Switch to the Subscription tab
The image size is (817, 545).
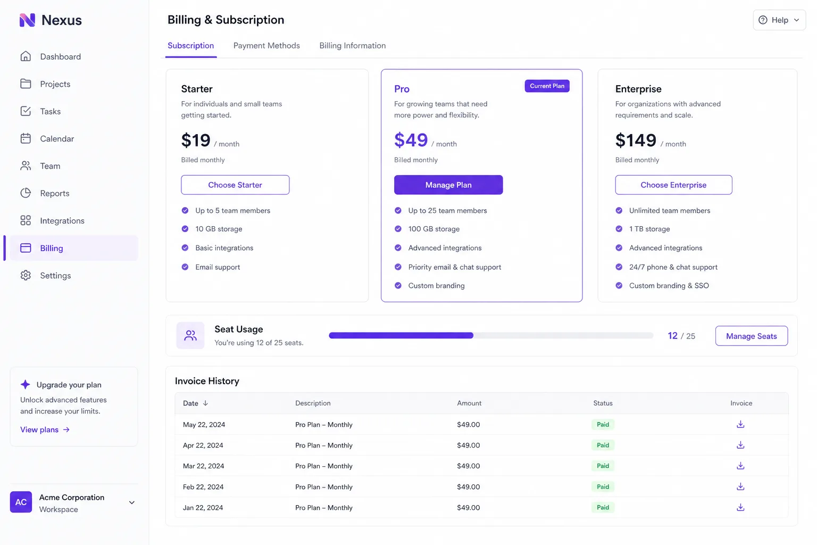(191, 46)
